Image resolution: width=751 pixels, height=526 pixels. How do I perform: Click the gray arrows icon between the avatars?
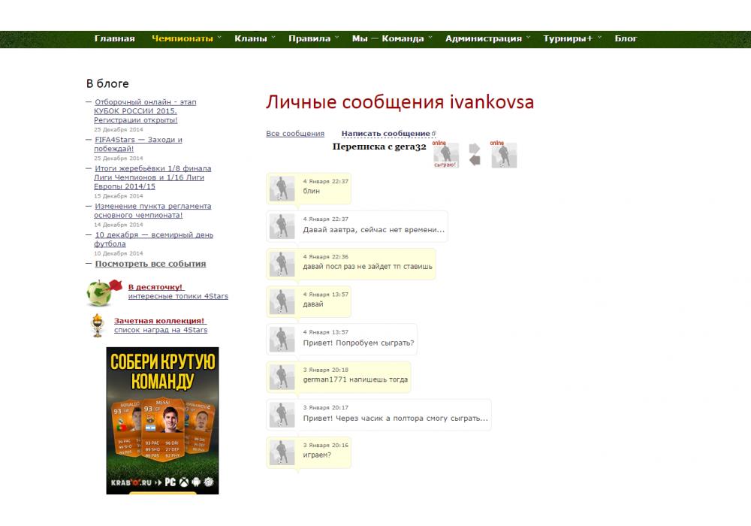click(475, 155)
